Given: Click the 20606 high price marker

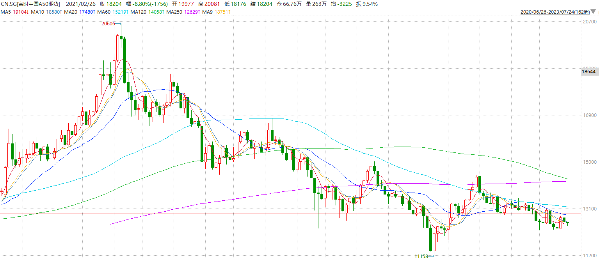Looking at the screenshot, I should click(x=108, y=24).
